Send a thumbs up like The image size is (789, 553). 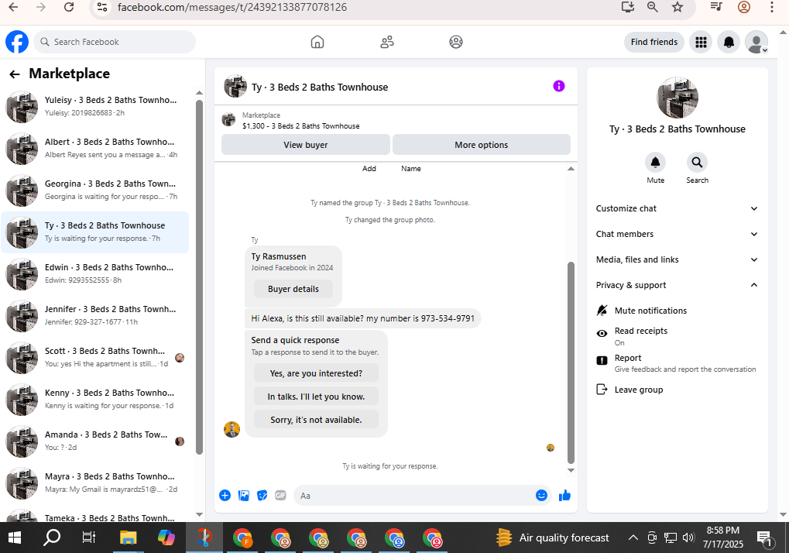click(x=564, y=496)
